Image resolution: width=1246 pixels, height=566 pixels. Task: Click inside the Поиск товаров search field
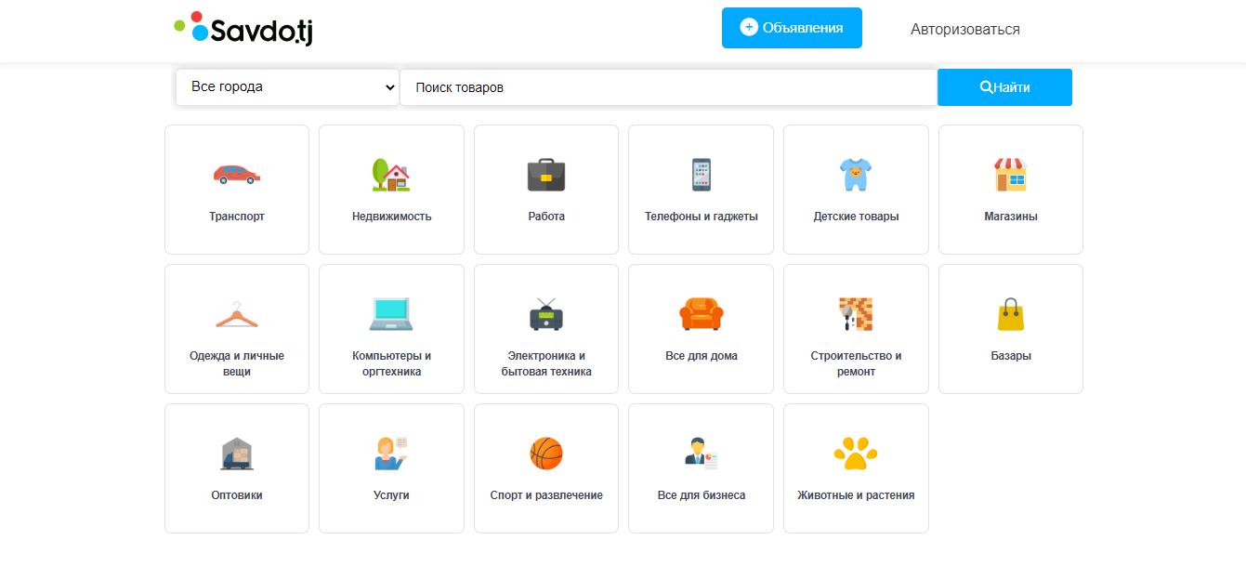(667, 86)
